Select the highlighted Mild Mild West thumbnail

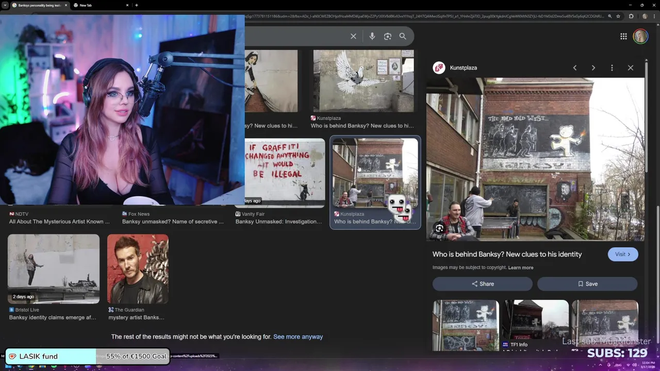click(375, 173)
